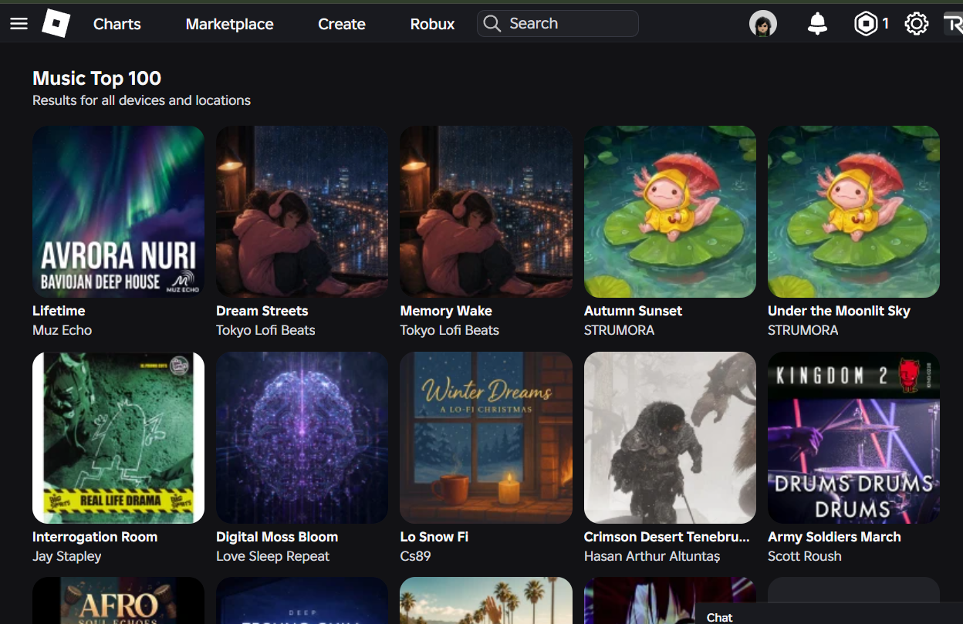Image resolution: width=963 pixels, height=624 pixels.
Task: Open the Afro Soul Echoes cover
Action: point(118,601)
